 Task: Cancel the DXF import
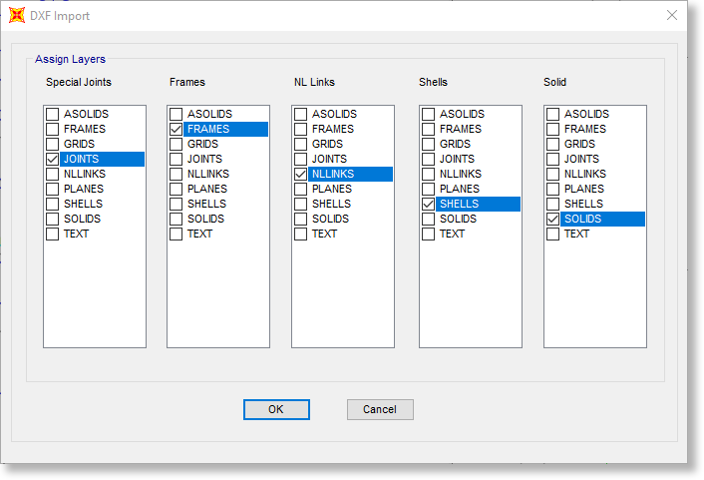click(x=380, y=409)
